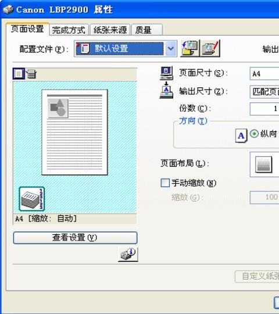
Task: Open the 输出尺寸 dropdown
Action: click(264, 92)
